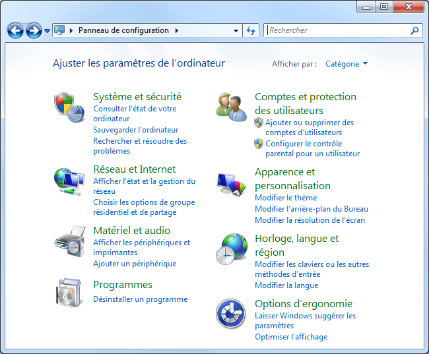This screenshot has width=429, height=354.
Task: Click the Matériel et audio printer icon
Action: [x=70, y=241]
